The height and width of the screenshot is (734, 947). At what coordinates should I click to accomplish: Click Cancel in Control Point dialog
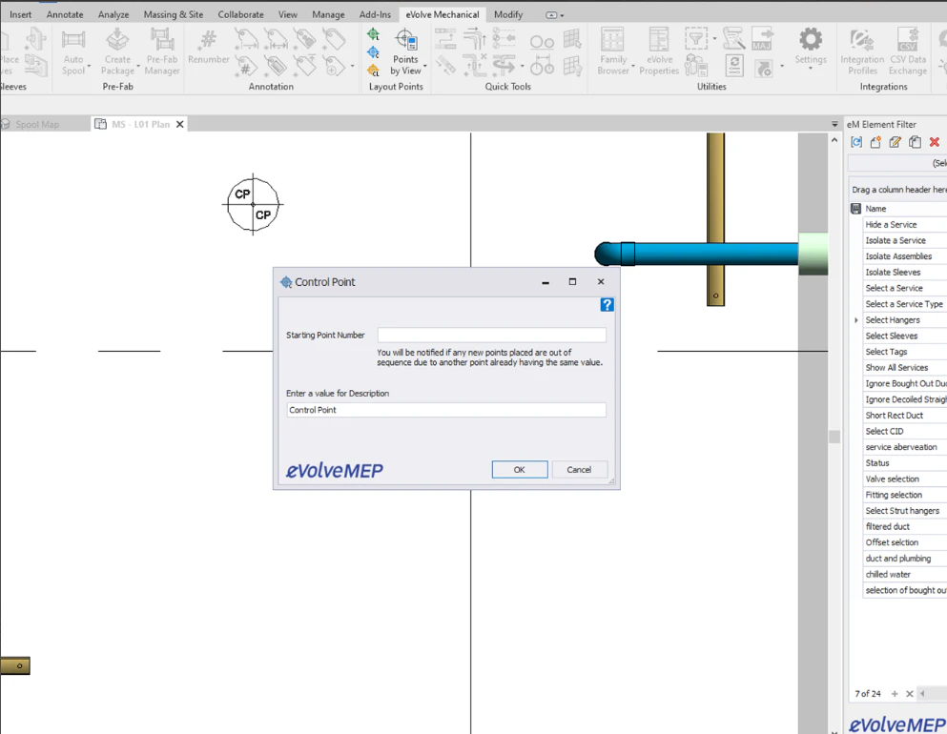579,470
